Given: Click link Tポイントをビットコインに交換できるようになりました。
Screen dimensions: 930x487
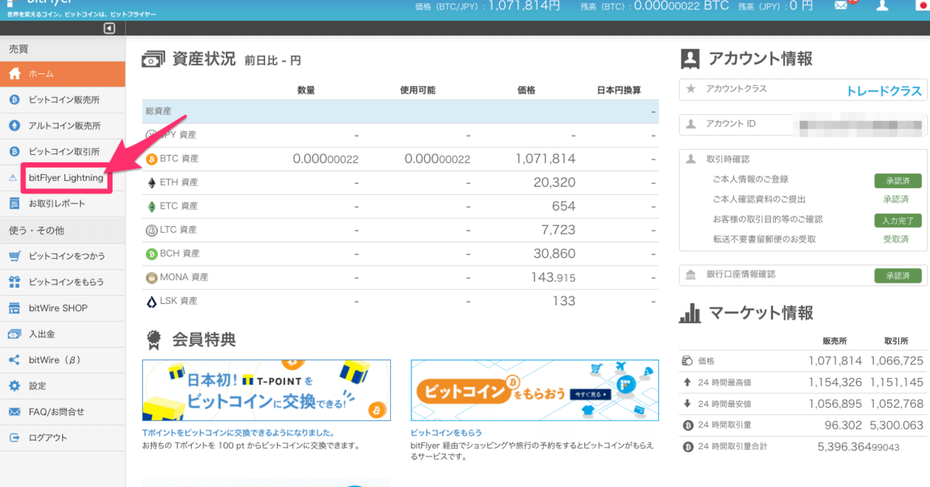Looking at the screenshot, I should click(x=238, y=432).
